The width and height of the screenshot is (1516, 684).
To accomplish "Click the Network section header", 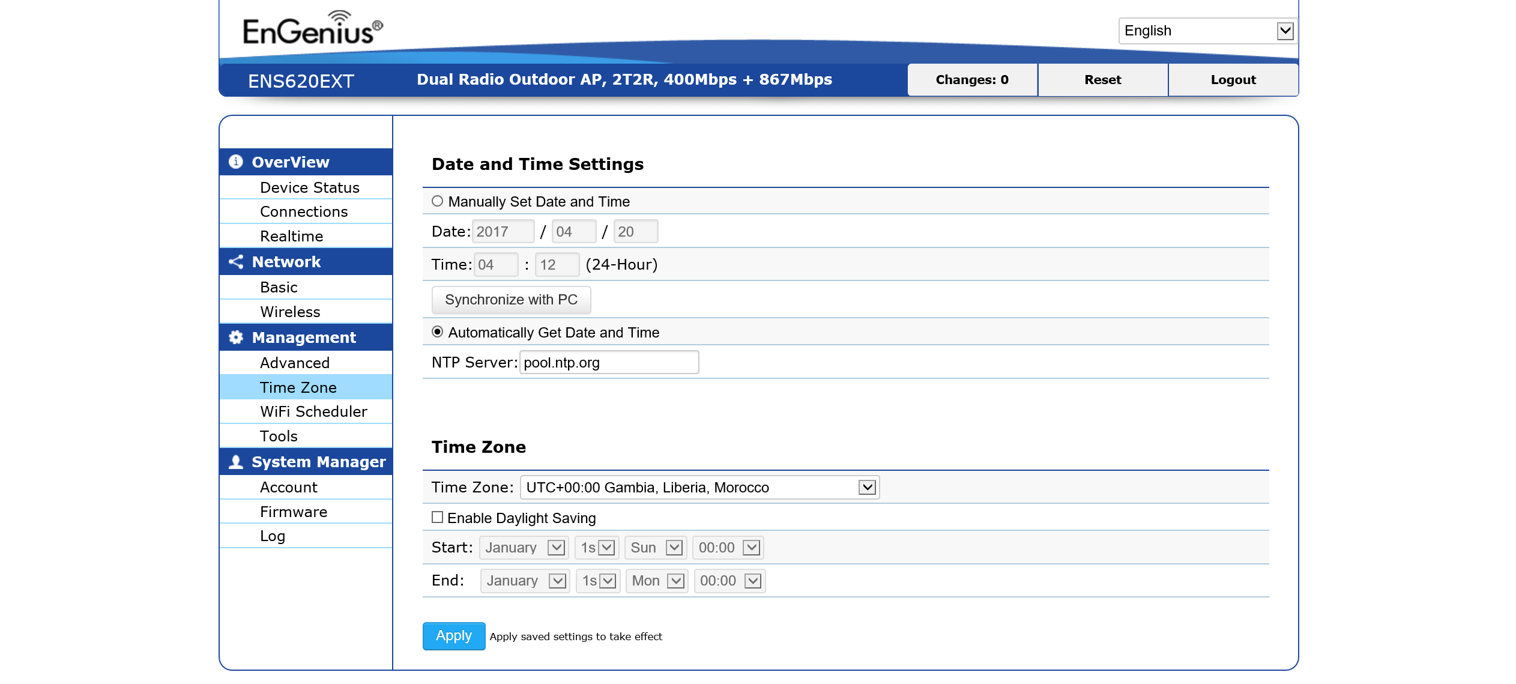I will [x=306, y=262].
